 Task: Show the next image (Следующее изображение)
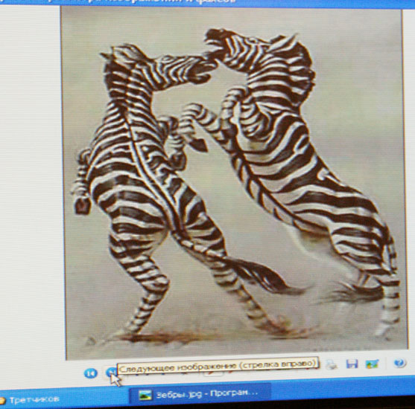[111, 373]
